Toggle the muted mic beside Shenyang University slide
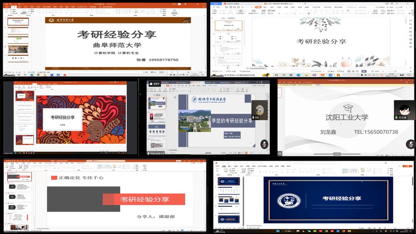Screen dimensions: 416x234 [x=410, y=144]
